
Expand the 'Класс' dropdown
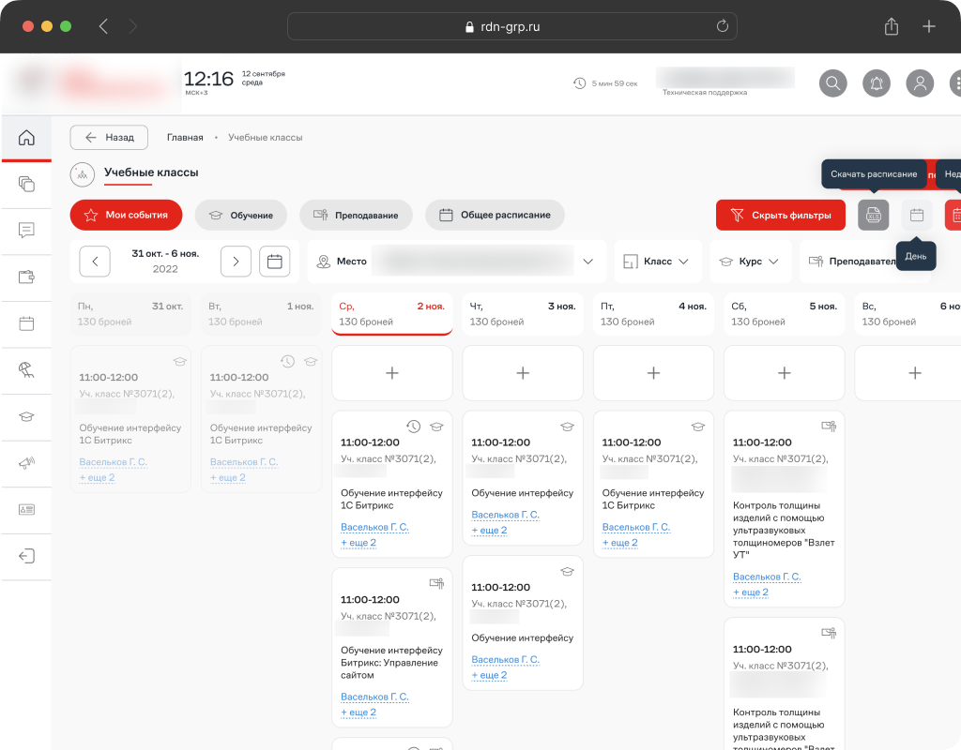click(657, 262)
